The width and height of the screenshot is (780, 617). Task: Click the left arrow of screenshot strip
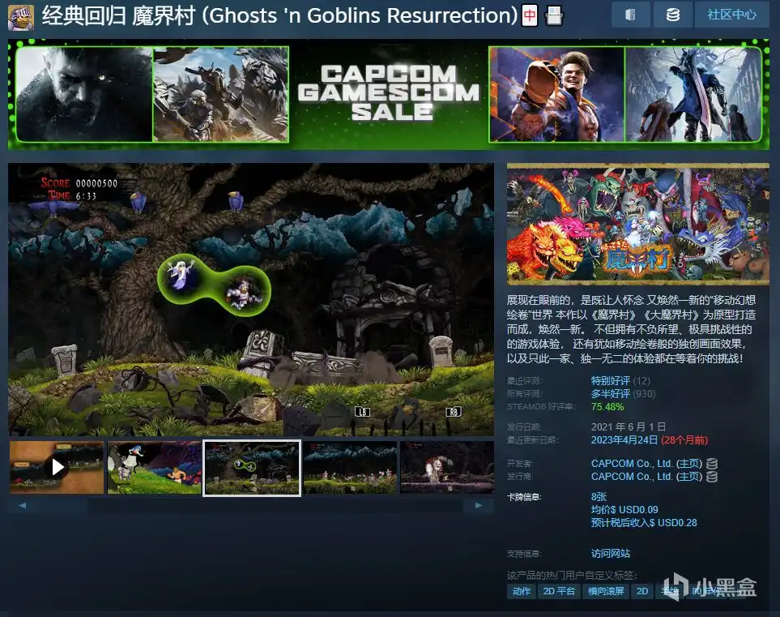(23, 505)
